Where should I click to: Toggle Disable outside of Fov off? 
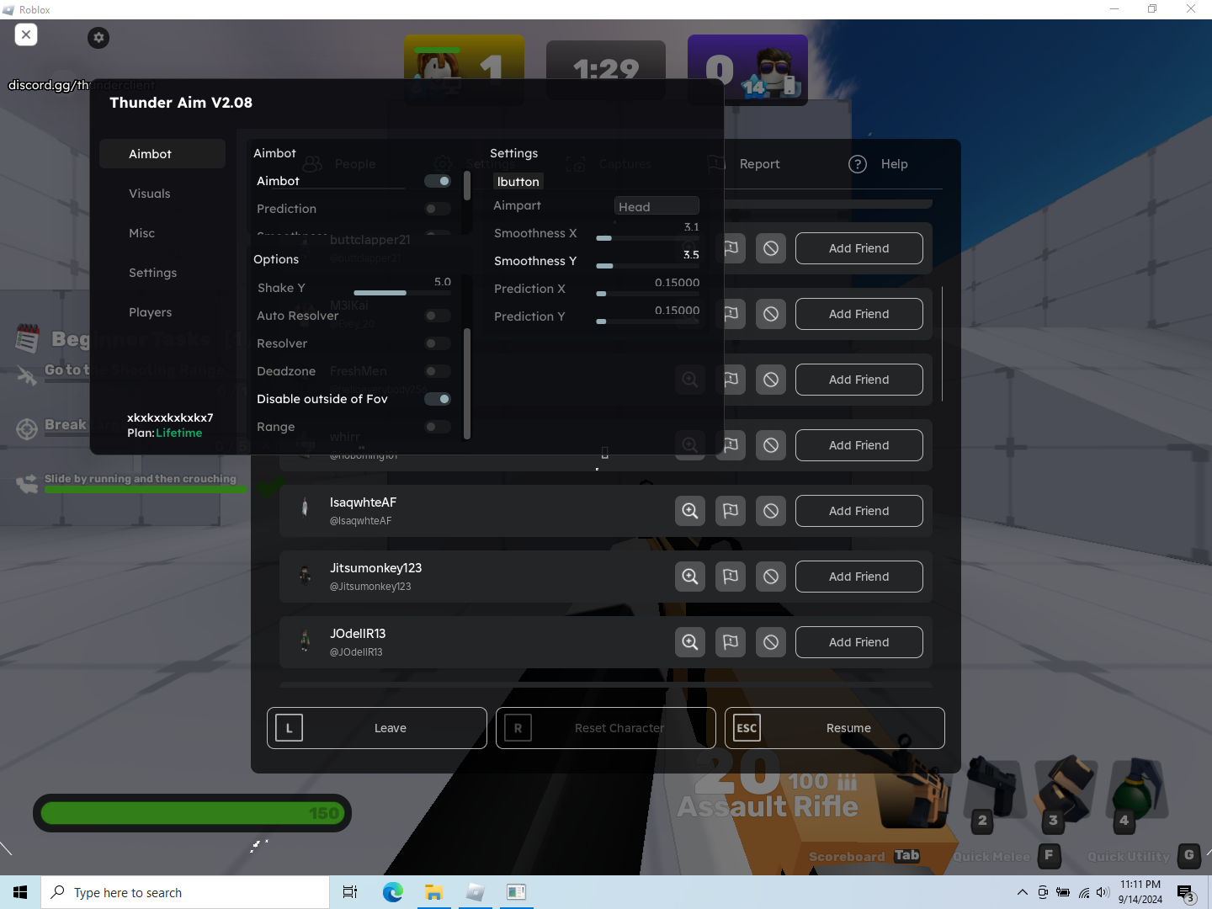[x=438, y=399]
